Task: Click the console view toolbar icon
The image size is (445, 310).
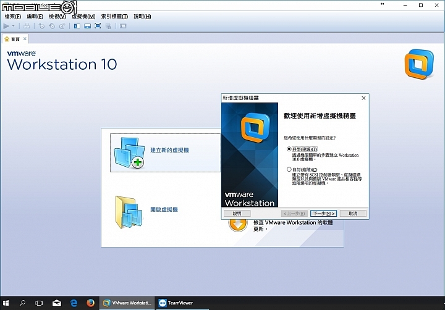Action: (x=123, y=26)
